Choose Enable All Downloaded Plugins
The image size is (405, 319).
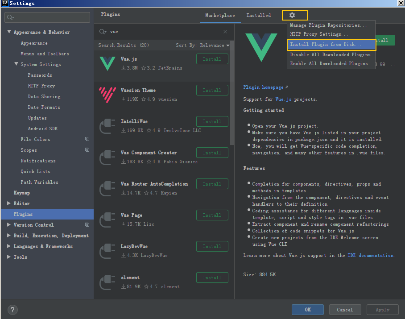[x=331, y=63]
